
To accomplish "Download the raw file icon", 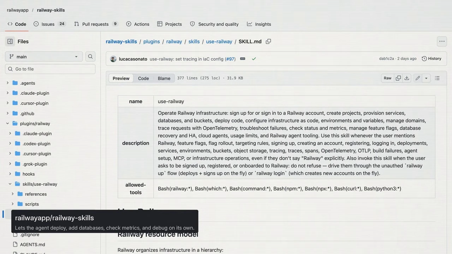I will [x=407, y=78].
